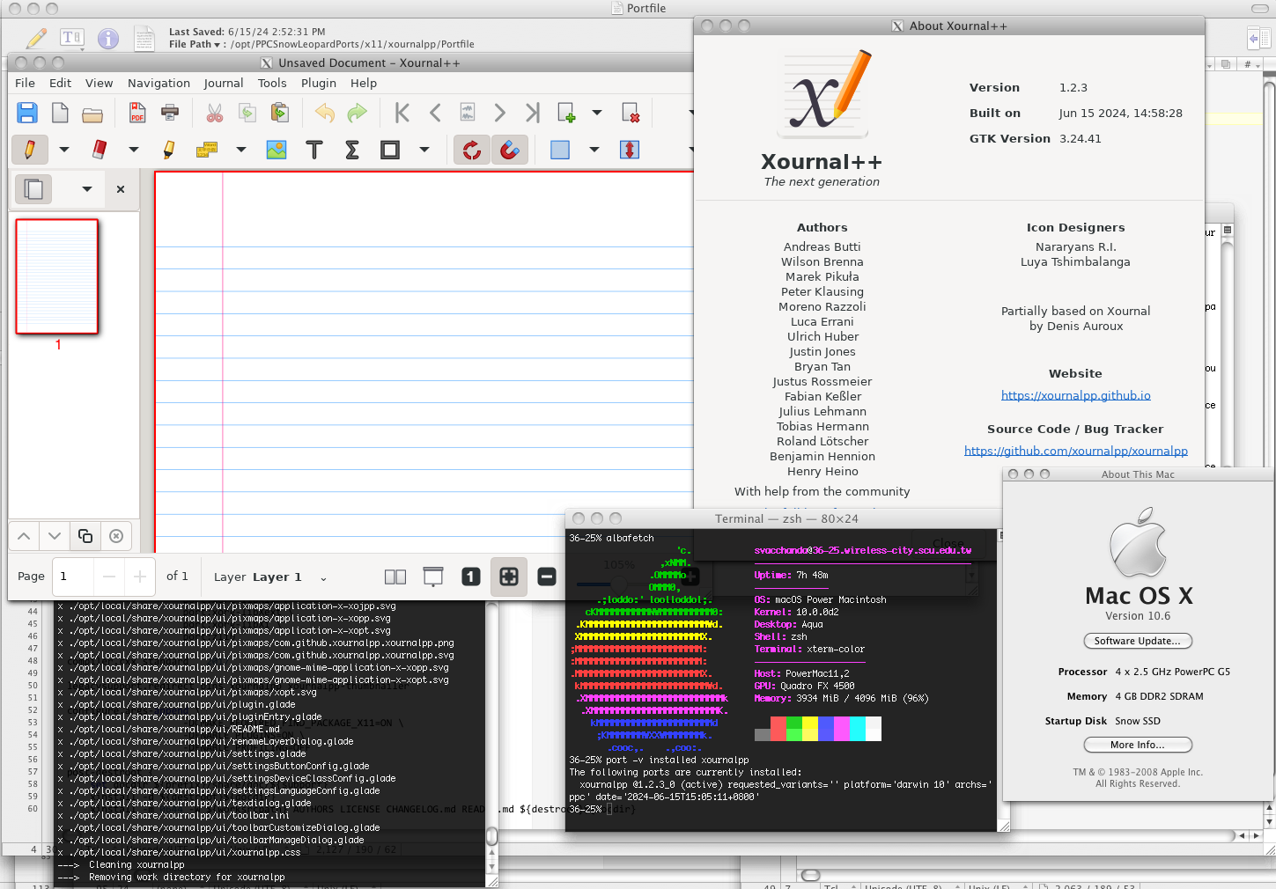The height and width of the screenshot is (889, 1276).
Task: Cut selection with scissors icon
Action: pos(215,113)
